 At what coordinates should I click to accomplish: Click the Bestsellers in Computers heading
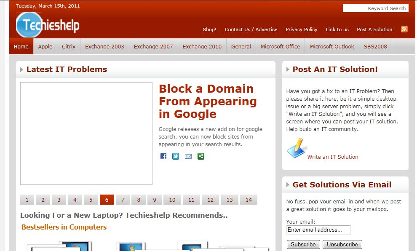pyautogui.click(x=64, y=227)
